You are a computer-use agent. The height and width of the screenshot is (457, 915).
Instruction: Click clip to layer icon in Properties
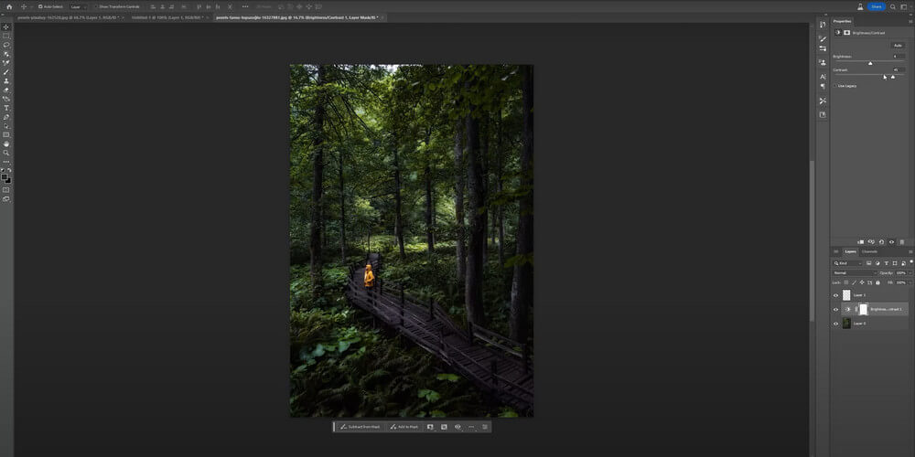[x=861, y=242]
